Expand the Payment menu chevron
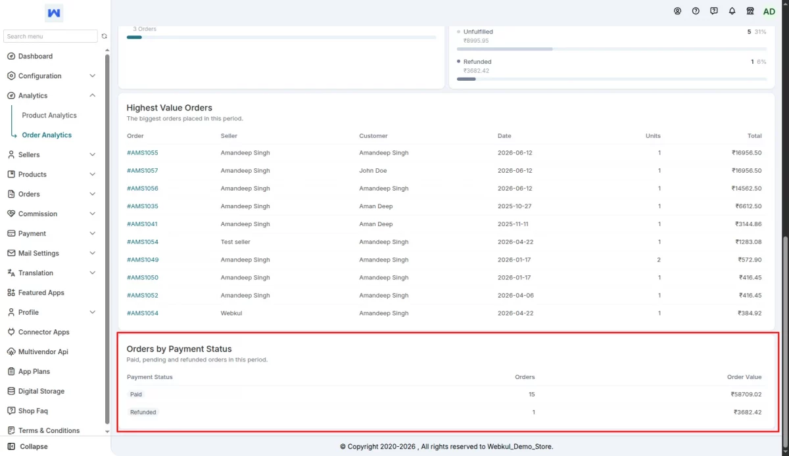This screenshot has width=789, height=456. pos(92,234)
